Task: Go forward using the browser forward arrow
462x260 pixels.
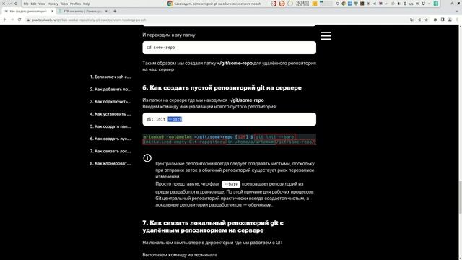Action: (x=12, y=19)
